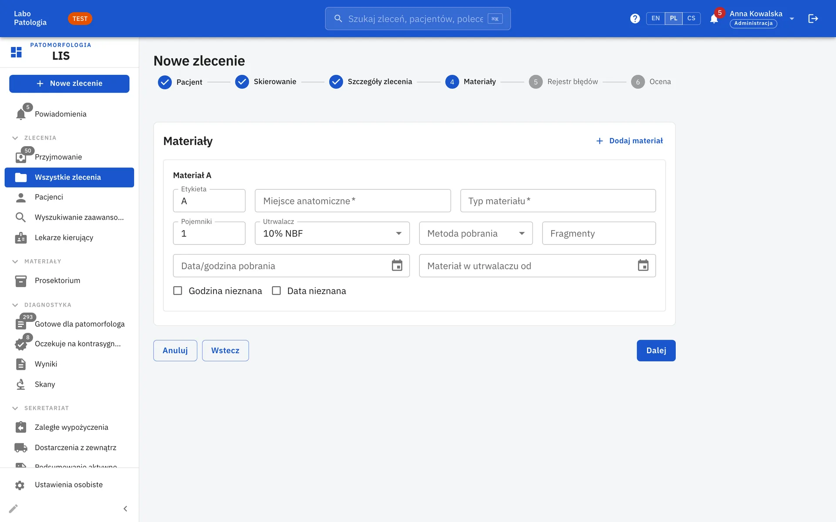Click the Anuluj button
The width and height of the screenshot is (836, 522).
point(175,351)
